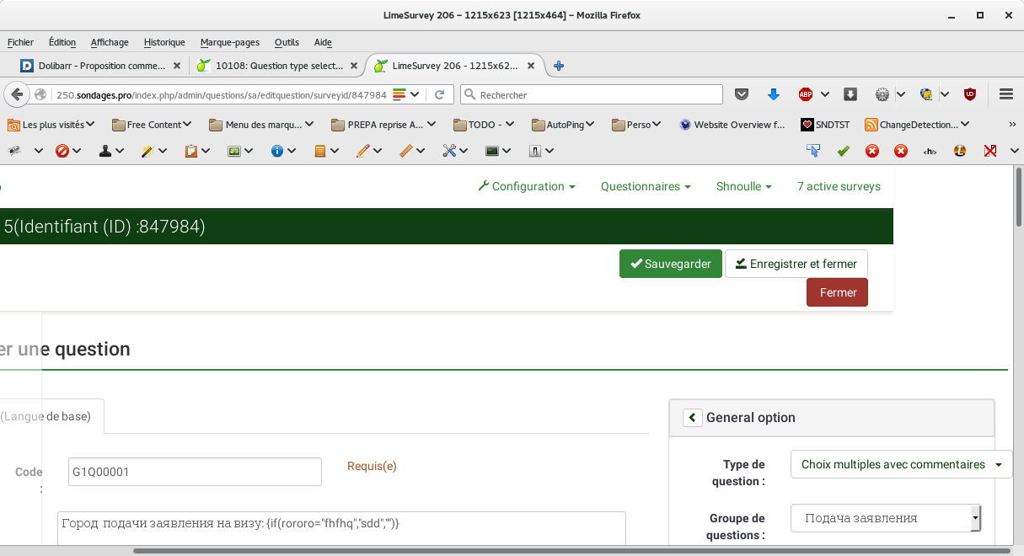1024x556 pixels.
Task: Click the blue Information icon in developer toolbar
Action: [276, 151]
